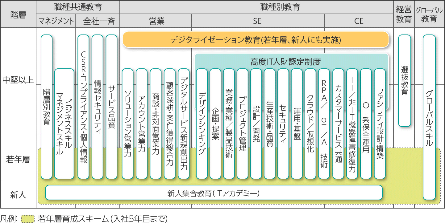
Task: Click the 商談・非対面営業力 box
Action: click(x=156, y=124)
